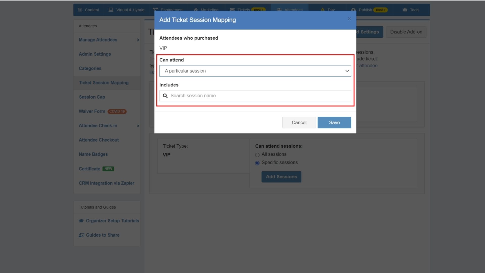
Task: Click the VIP ticket type text
Action: coord(166,155)
